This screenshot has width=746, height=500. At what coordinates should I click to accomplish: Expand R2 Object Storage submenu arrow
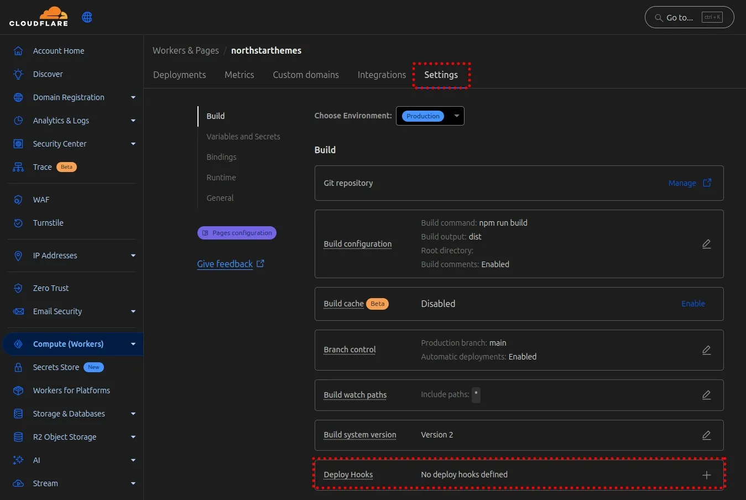coord(133,437)
